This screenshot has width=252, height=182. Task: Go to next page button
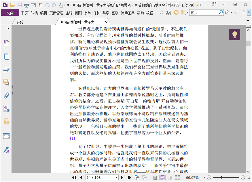122,177
